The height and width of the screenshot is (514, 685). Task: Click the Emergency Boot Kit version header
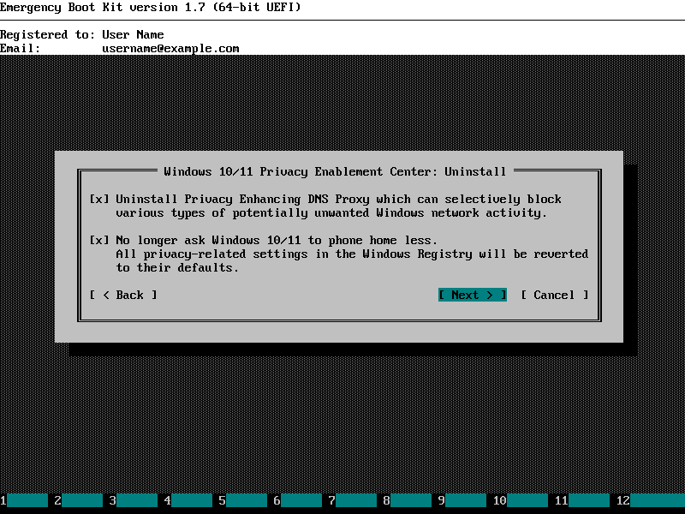click(x=150, y=8)
